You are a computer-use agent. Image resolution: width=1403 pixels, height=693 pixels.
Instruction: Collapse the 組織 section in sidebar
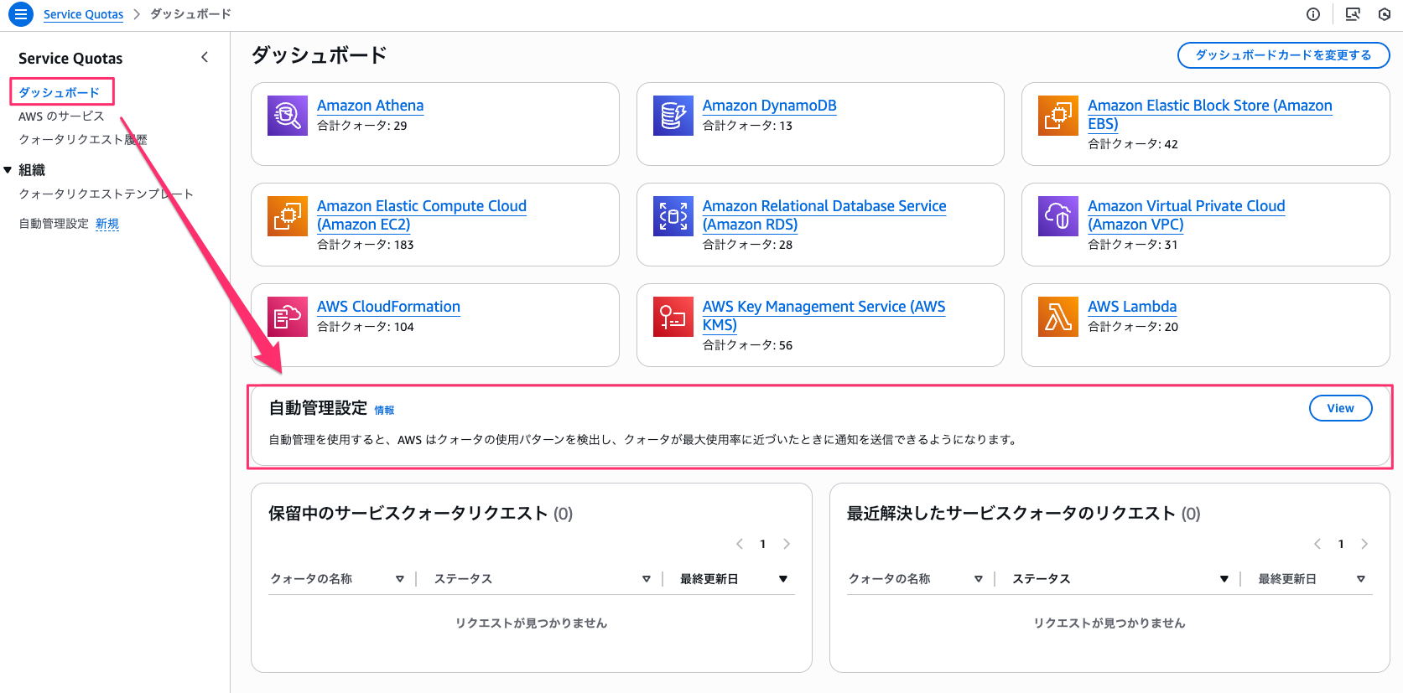click(8, 170)
